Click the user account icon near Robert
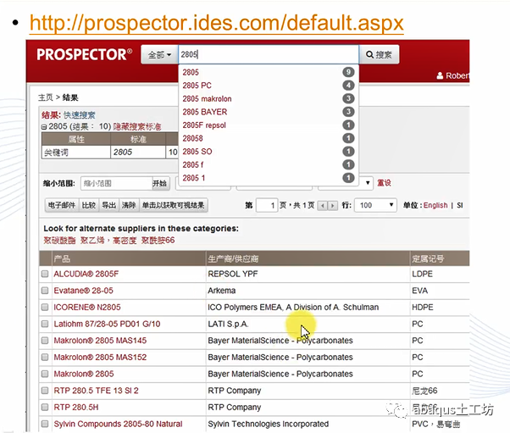510x433 pixels. (x=440, y=75)
